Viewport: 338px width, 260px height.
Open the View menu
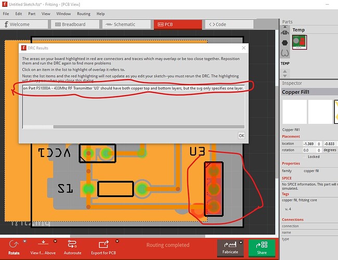46,14
